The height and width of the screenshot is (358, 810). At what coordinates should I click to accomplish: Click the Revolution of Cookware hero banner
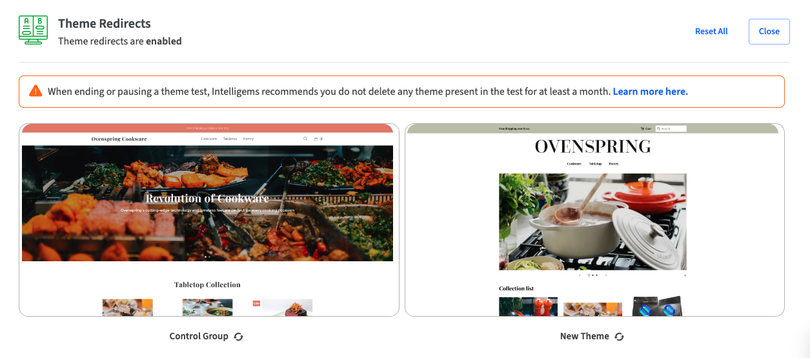click(x=207, y=203)
